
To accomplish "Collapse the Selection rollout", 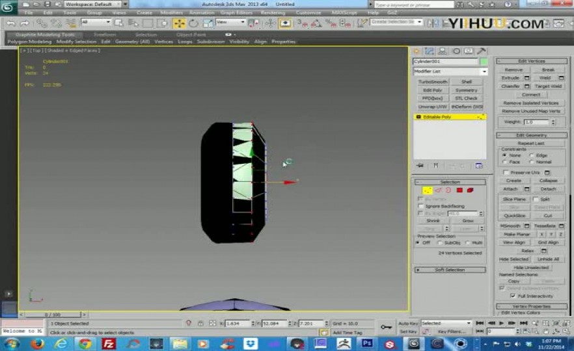I will (450, 182).
